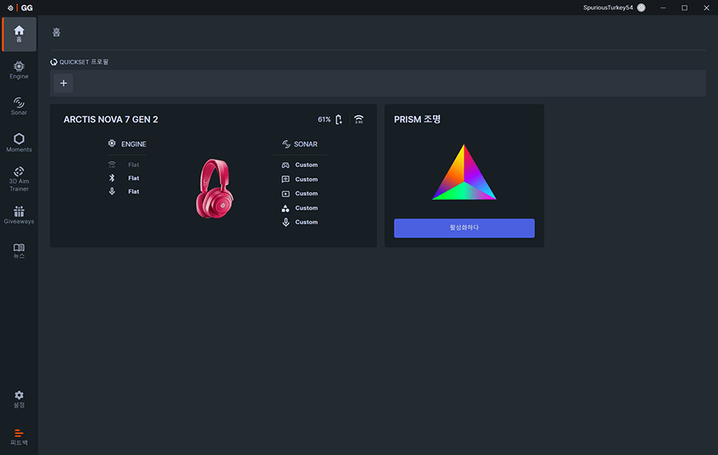Open the 3D Aim Trainer
718x455 pixels.
[19, 179]
